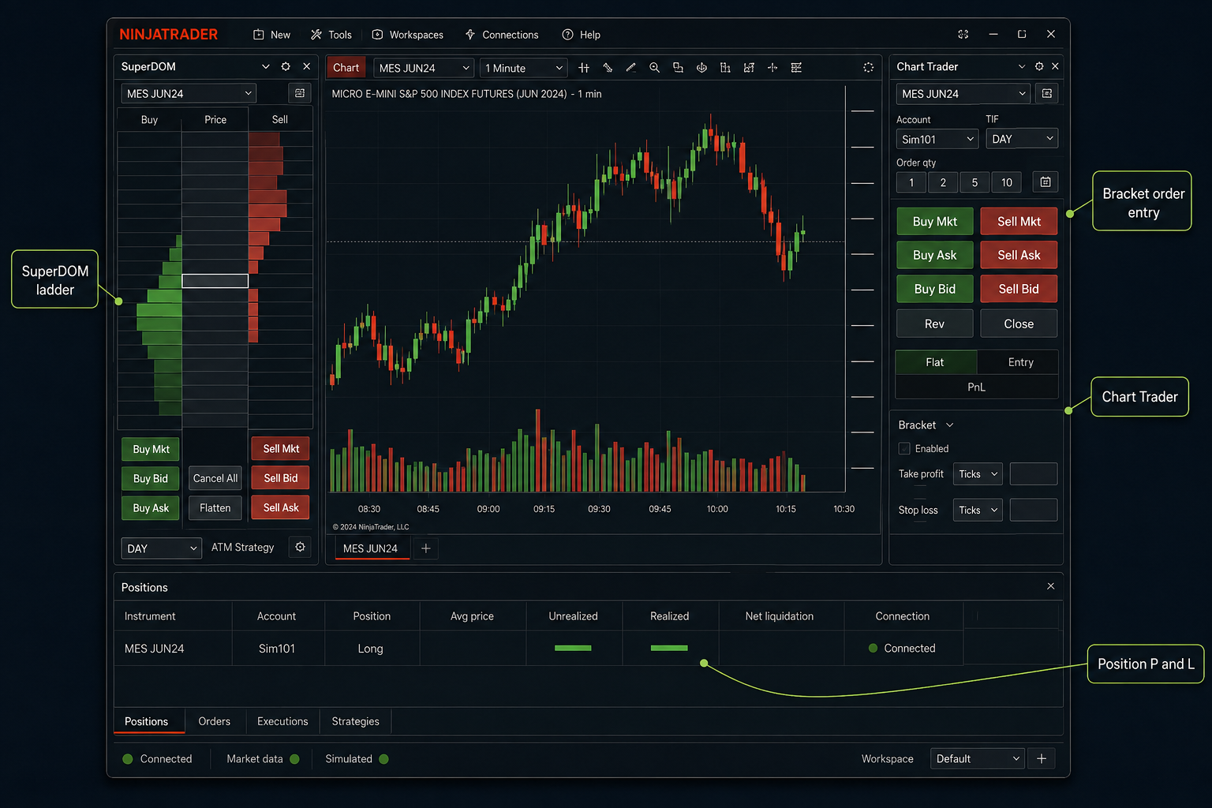This screenshot has width=1212, height=808.
Task: Click the overlapping squares chart icon
Action: point(678,68)
